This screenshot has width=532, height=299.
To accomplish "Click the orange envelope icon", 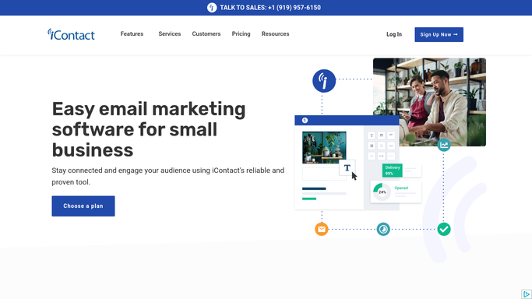I will [322, 229].
